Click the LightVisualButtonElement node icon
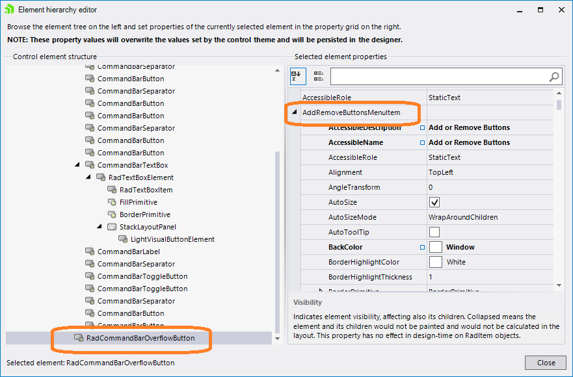The image size is (573, 377). [123, 239]
